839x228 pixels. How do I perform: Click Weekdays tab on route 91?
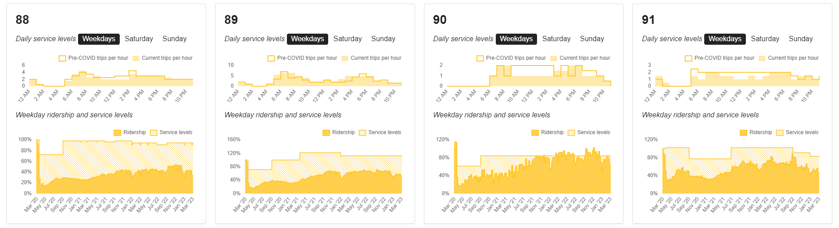pos(725,39)
